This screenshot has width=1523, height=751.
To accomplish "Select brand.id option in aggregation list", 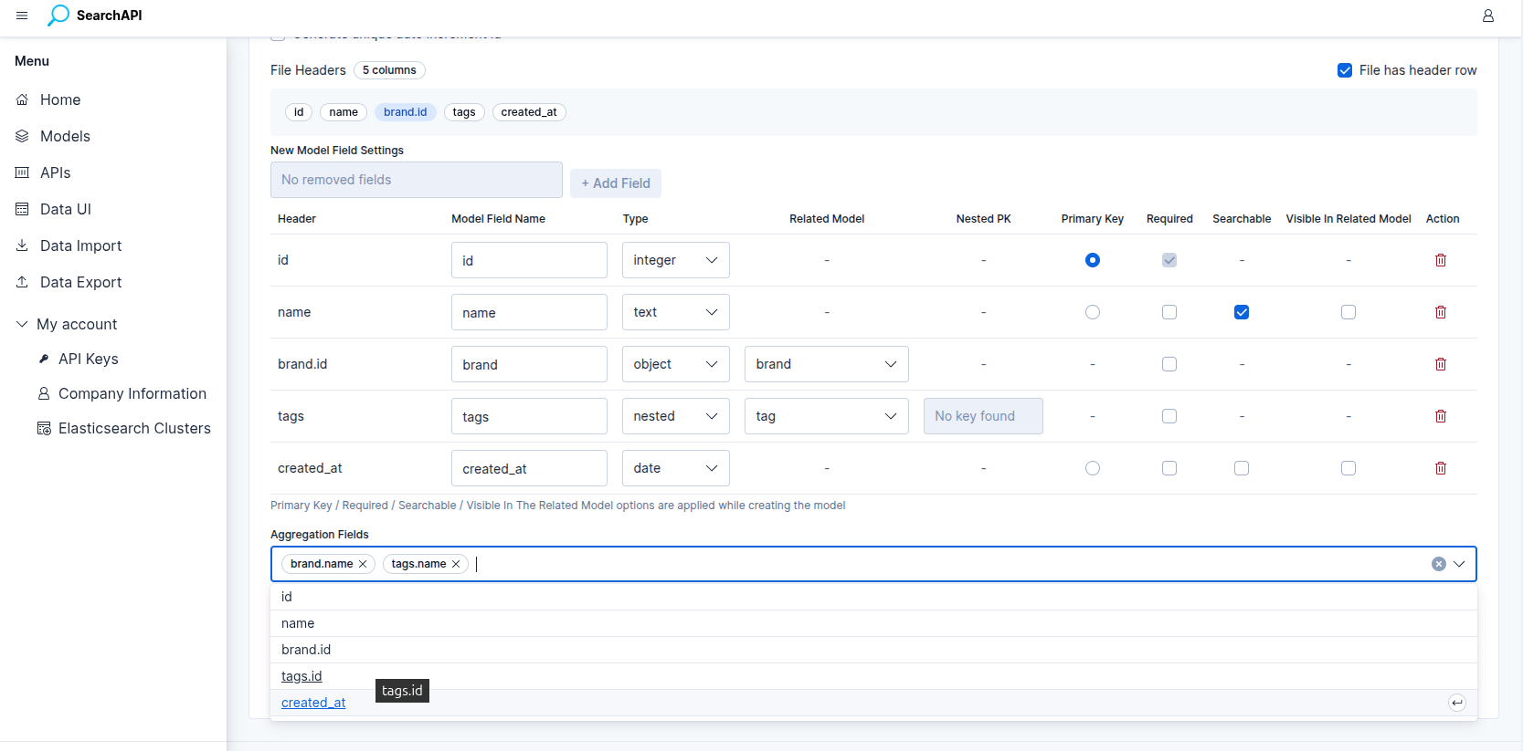I will pyautogui.click(x=873, y=650).
